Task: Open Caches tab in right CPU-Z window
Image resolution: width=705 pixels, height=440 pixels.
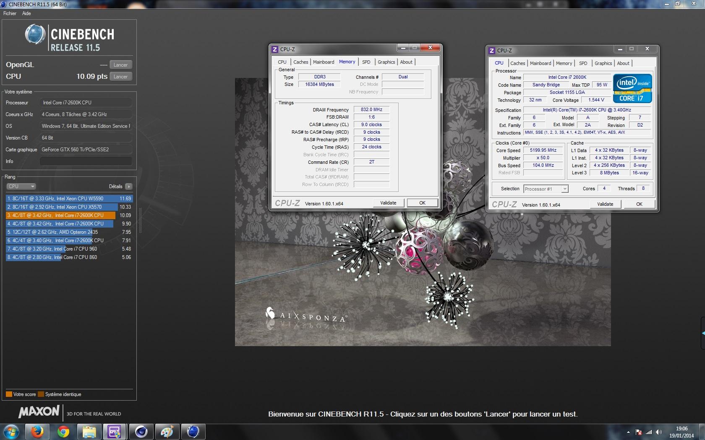Action: click(517, 63)
